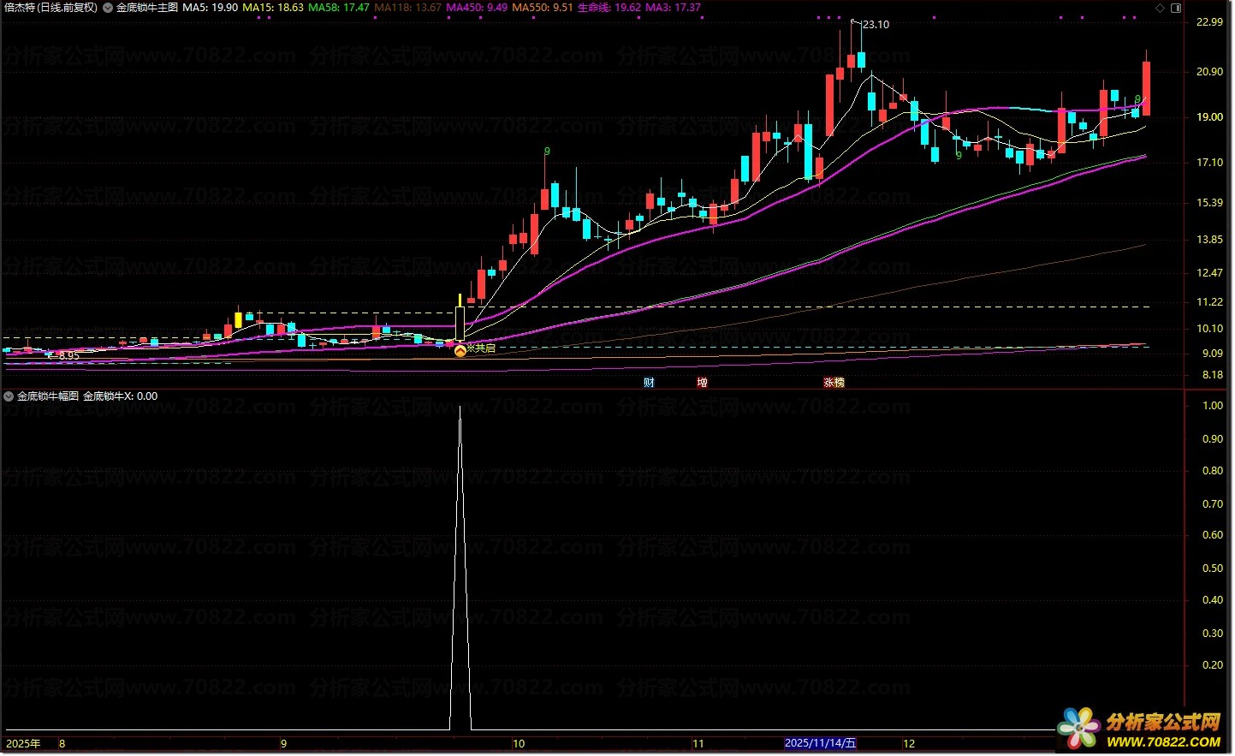Click the month 10 label on time axis
1235x756 pixels.
tap(519, 744)
